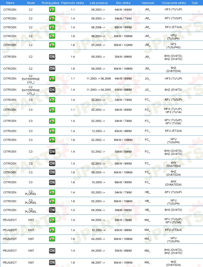The width and height of the screenshot is (203, 267).
Task: Click petrol icon in C2 Enterprise 1.1 row
Action: point(52,79)
